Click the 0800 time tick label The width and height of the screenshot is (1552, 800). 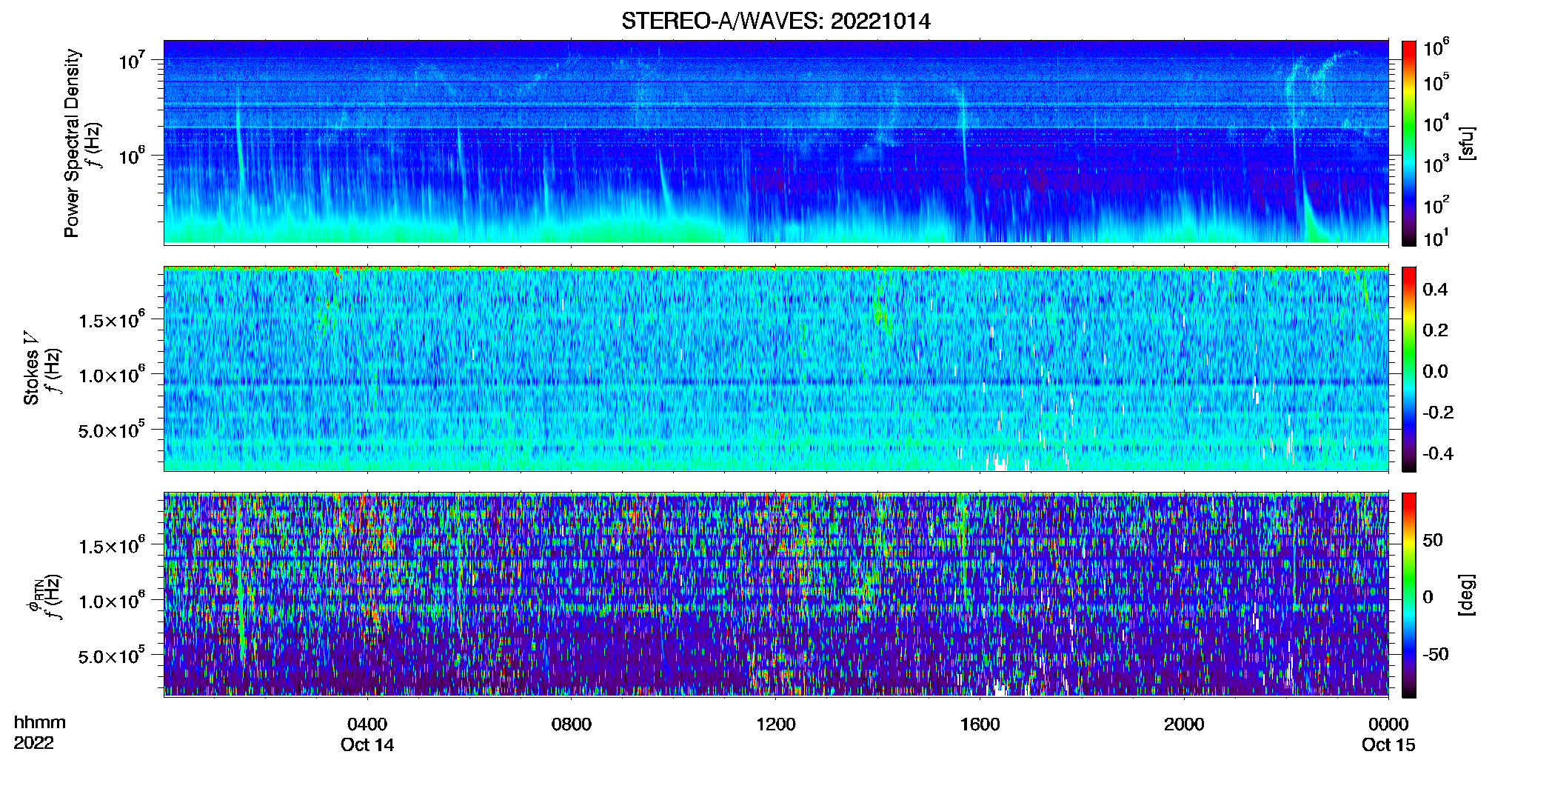tap(572, 724)
